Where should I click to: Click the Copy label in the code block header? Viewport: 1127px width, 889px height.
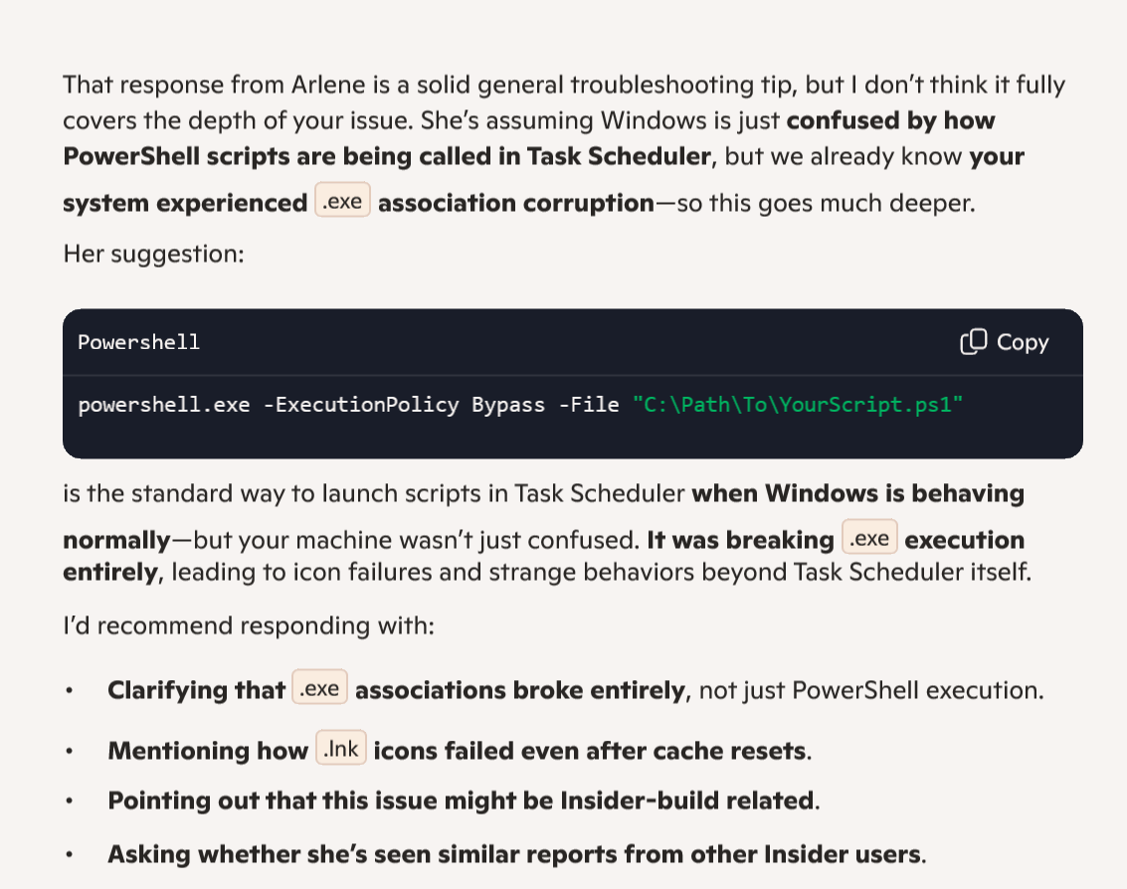coord(1023,343)
